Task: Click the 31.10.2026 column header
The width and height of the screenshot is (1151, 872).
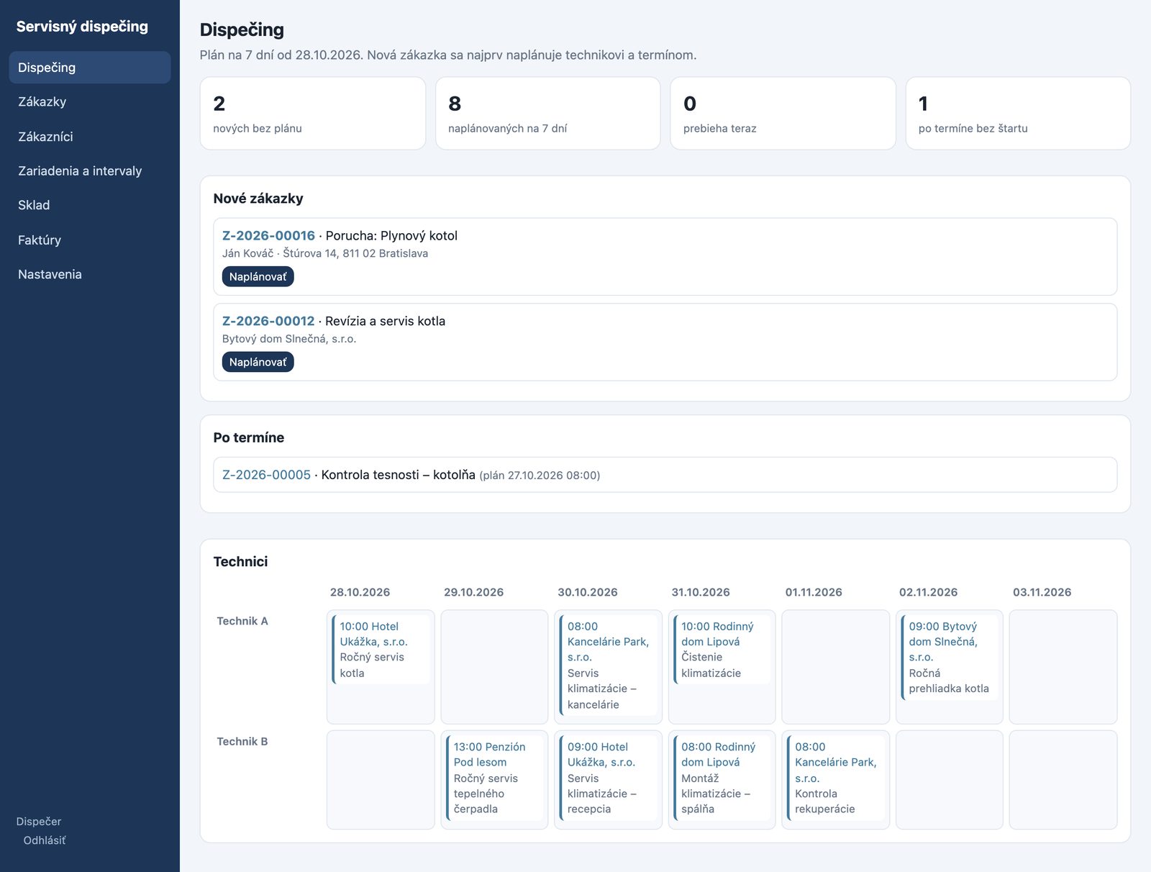Action: pos(701,592)
